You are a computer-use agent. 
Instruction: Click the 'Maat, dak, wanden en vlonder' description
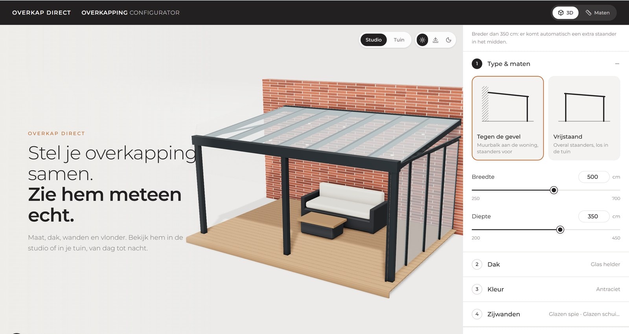105,243
